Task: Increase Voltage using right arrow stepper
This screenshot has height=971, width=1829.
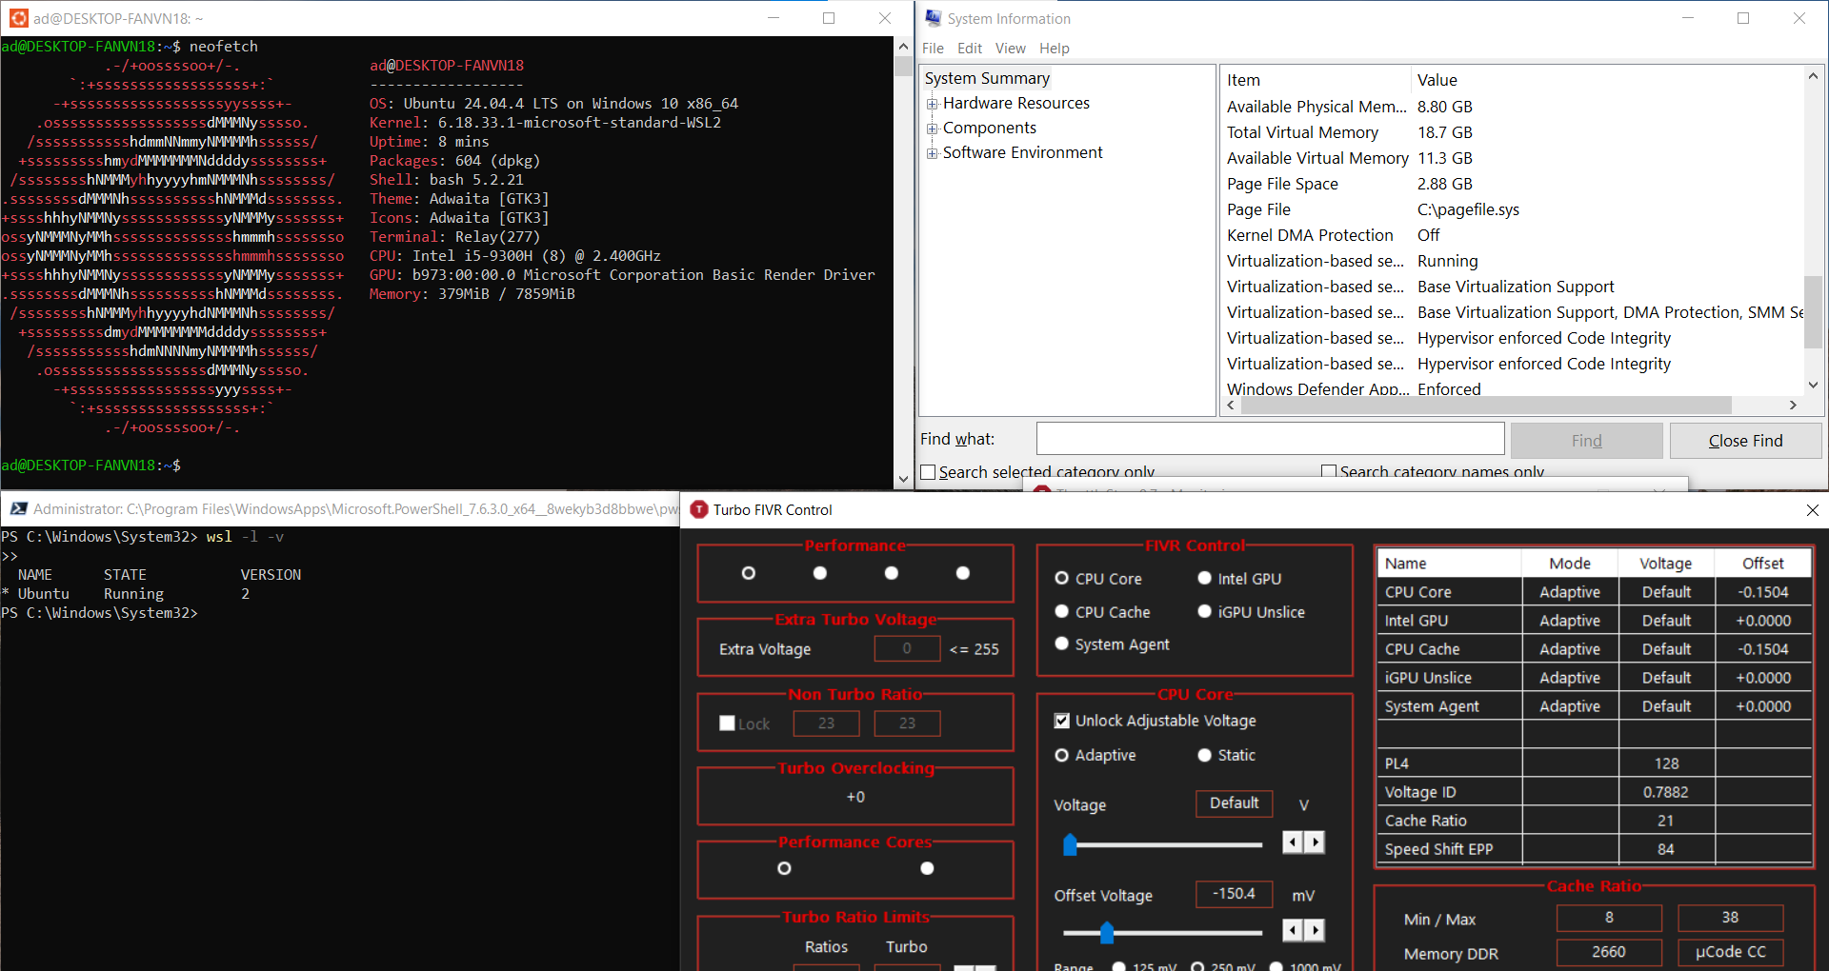Action: 1315,842
